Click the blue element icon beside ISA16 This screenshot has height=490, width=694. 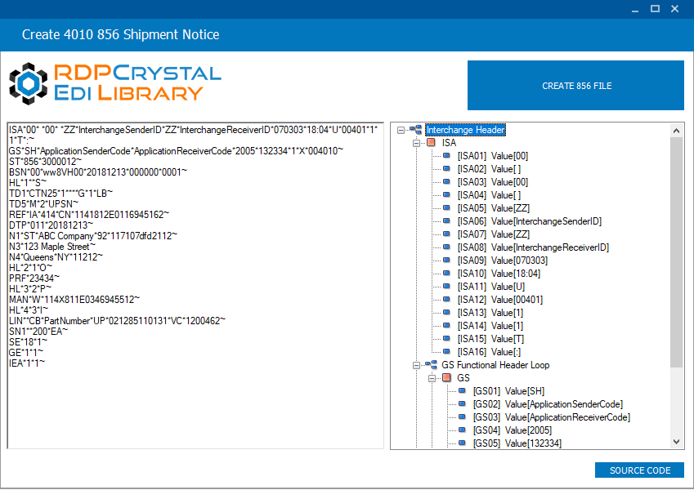(x=446, y=352)
